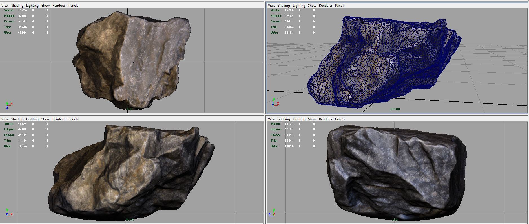
Task: Click the axis gizmo in persp viewport
Action: point(275,102)
